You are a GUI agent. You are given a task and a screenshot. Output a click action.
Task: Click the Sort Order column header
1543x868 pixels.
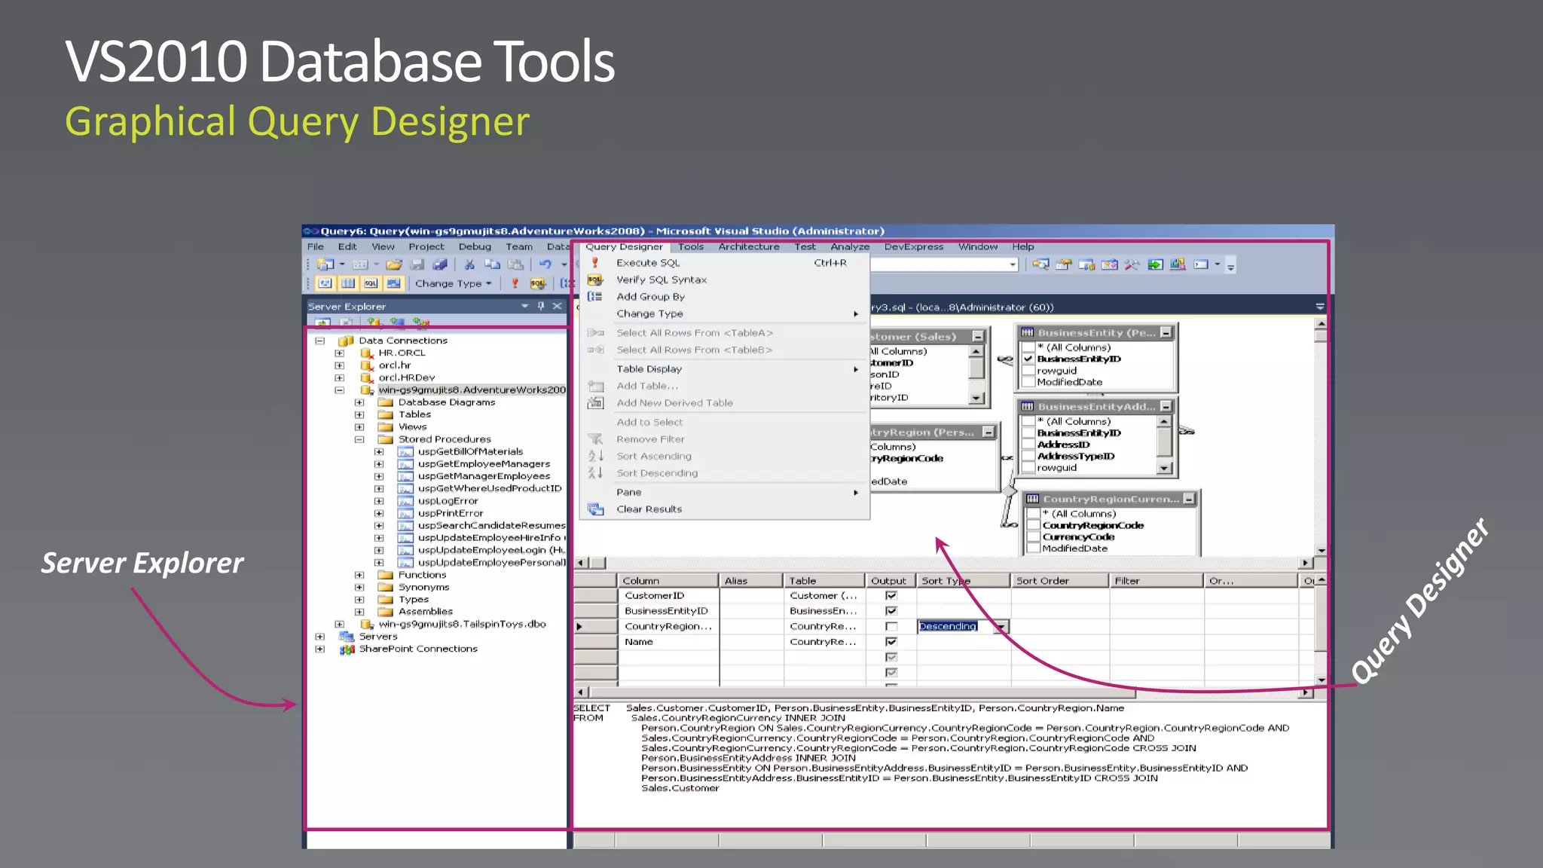coord(1060,581)
